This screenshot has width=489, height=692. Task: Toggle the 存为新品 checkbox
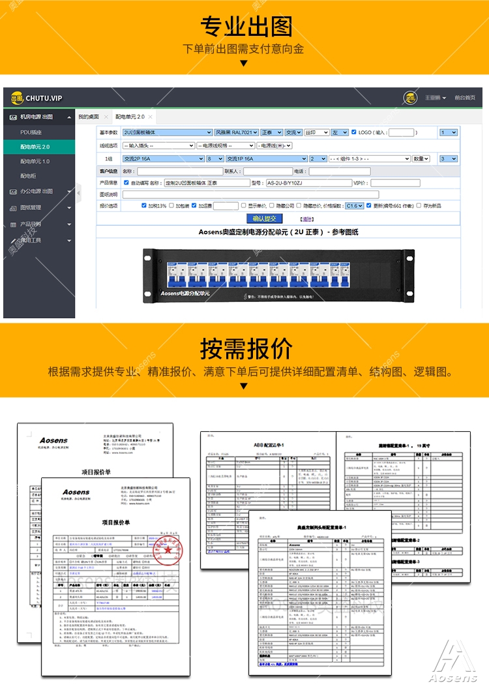pyautogui.click(x=419, y=205)
